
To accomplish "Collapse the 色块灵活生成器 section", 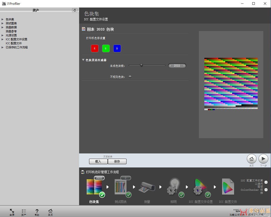I will pos(83,60).
